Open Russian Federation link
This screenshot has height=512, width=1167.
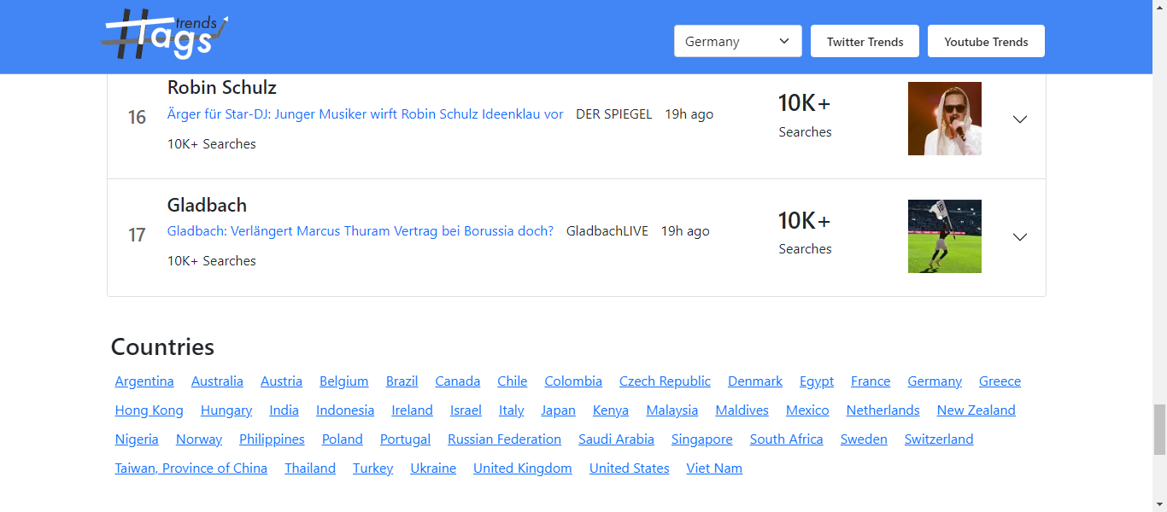tap(505, 439)
